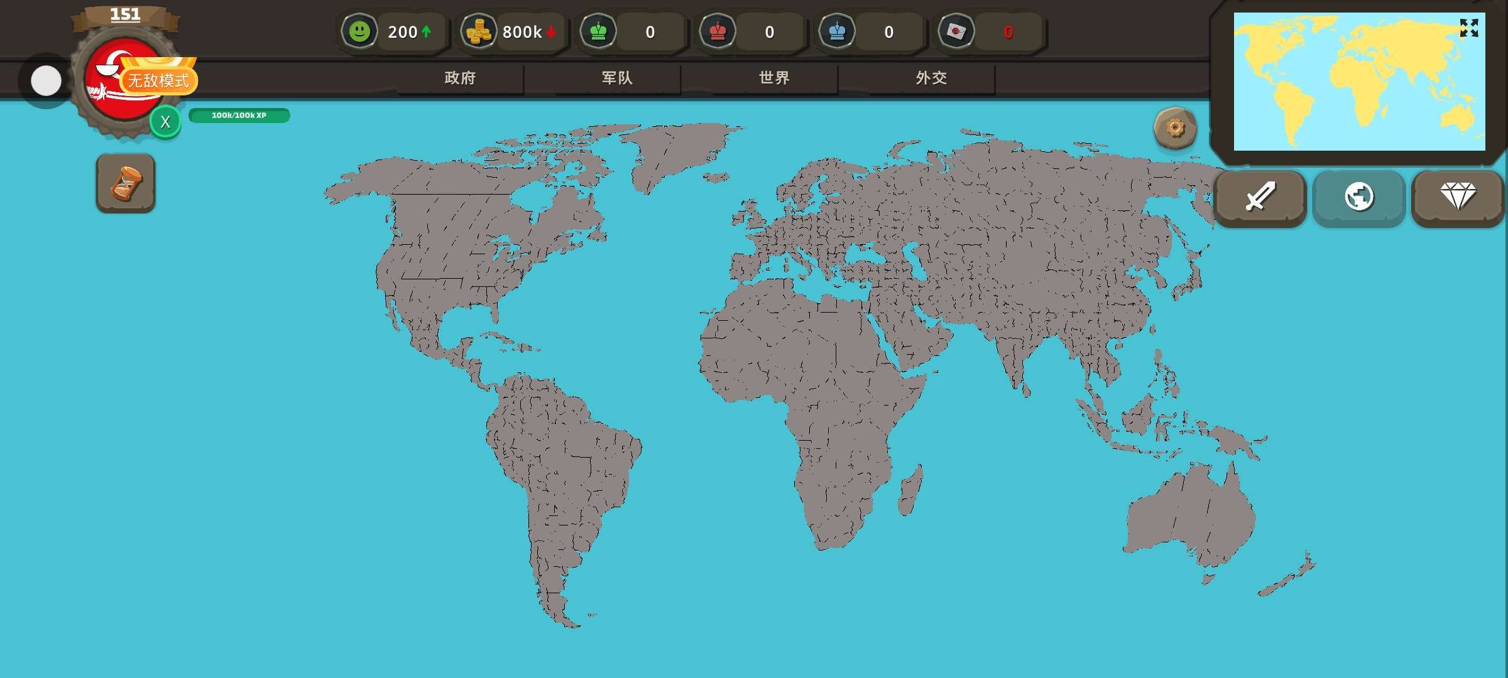The width and height of the screenshot is (1508, 678).
Task: Toggle the white floating circle button
Action: 46,81
